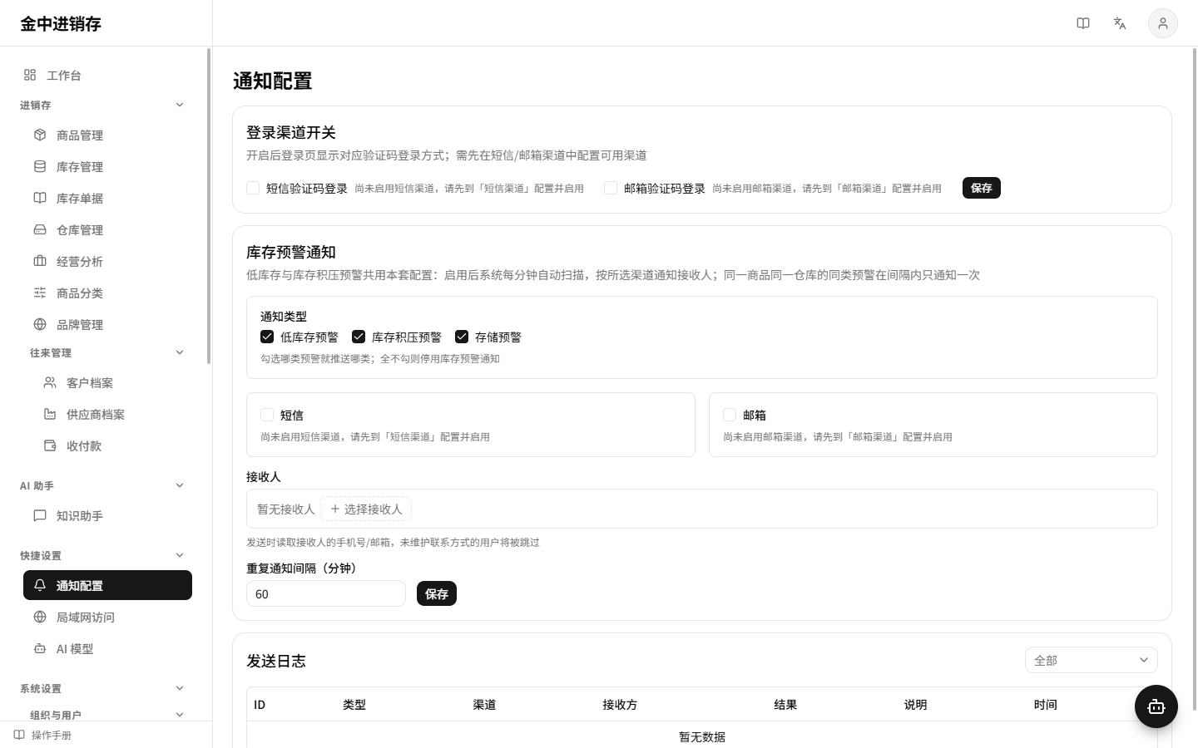The width and height of the screenshot is (1198, 748).
Task: Uncheck 存储预警 notification type
Action: point(462,337)
